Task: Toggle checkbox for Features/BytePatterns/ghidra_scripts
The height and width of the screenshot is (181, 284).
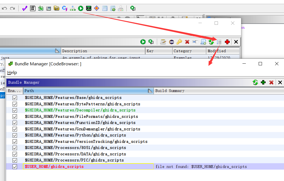Action: click(x=15, y=104)
